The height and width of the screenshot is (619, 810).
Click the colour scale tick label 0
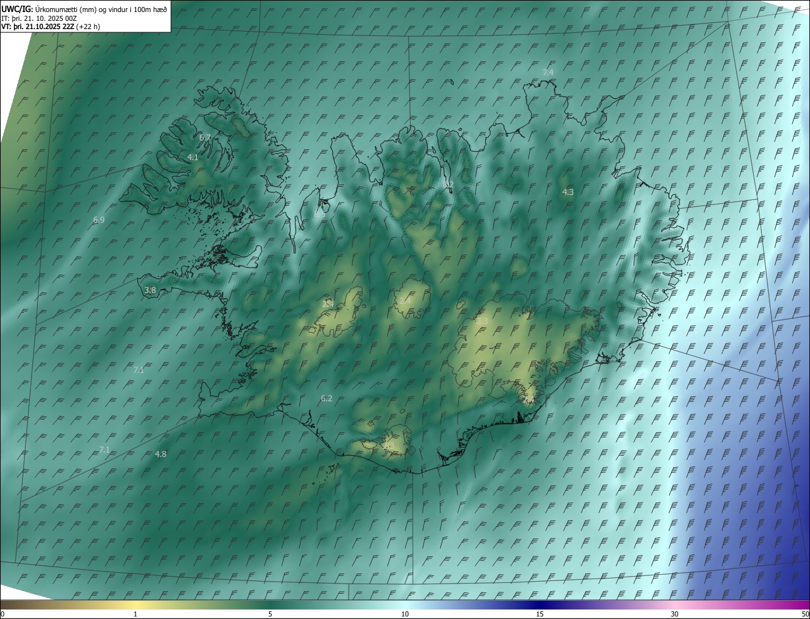point(3,614)
